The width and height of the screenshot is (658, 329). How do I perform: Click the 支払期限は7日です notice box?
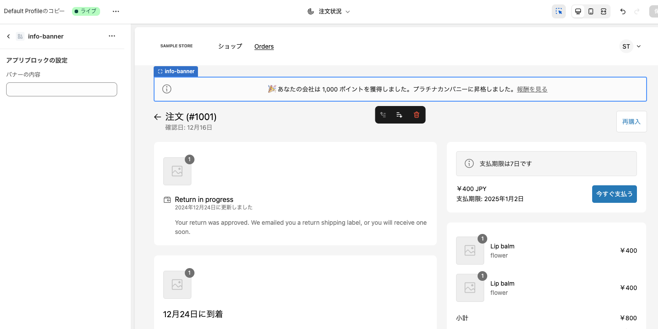point(546,163)
